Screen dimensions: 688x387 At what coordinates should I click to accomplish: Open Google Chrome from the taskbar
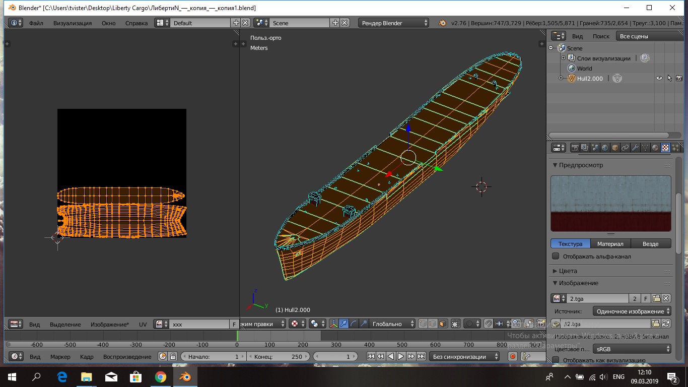coord(160,377)
